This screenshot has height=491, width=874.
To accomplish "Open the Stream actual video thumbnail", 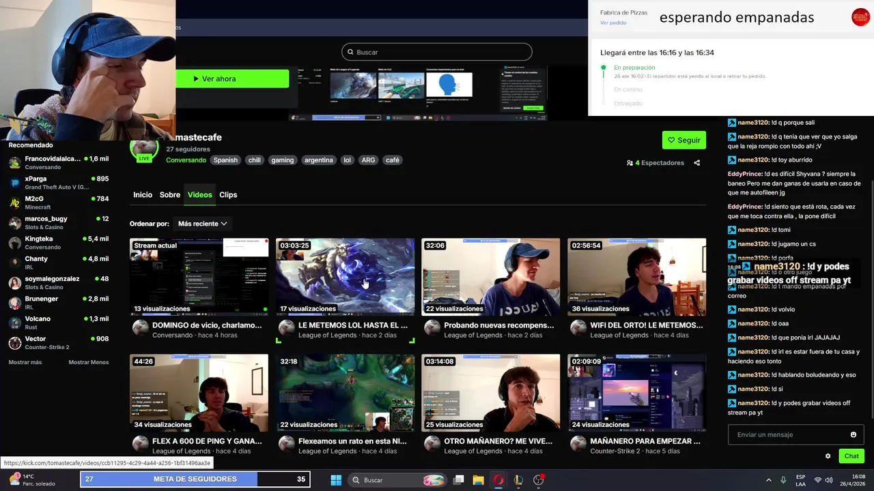I will pos(199,276).
